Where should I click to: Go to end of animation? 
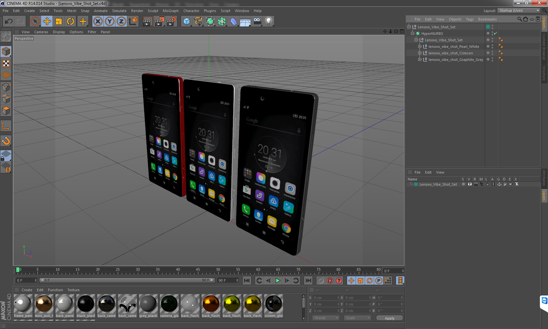coord(308,280)
